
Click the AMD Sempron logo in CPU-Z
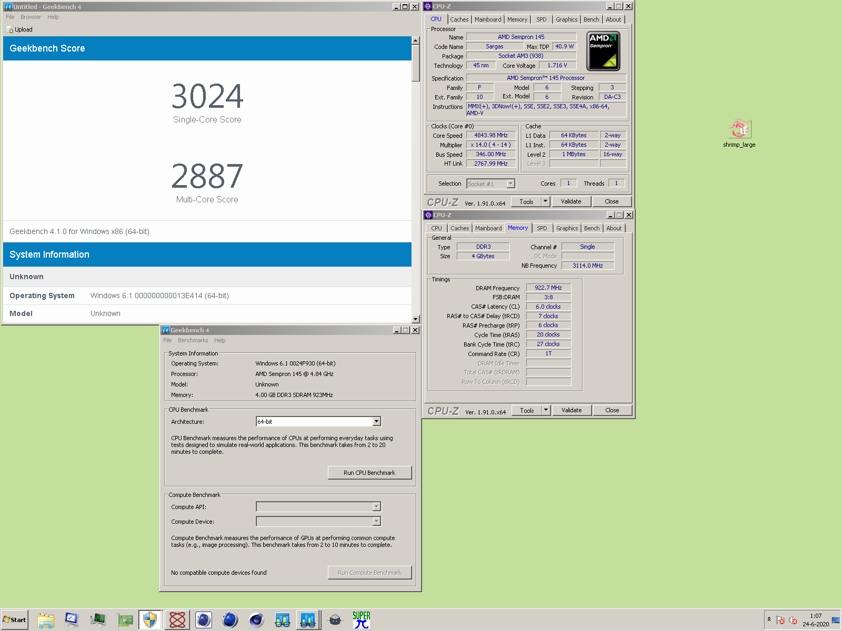pyautogui.click(x=603, y=51)
